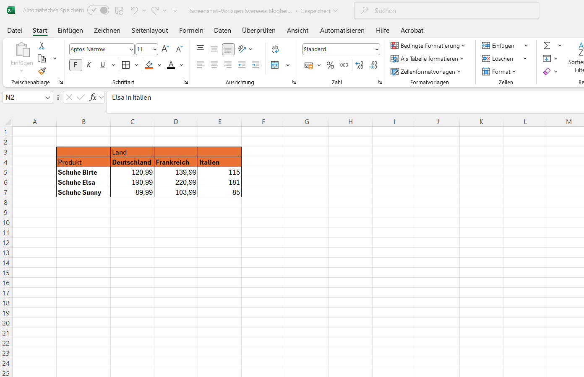The height and width of the screenshot is (377, 584).
Task: Switch to the Formeln ribbon tab
Action: pos(191,30)
